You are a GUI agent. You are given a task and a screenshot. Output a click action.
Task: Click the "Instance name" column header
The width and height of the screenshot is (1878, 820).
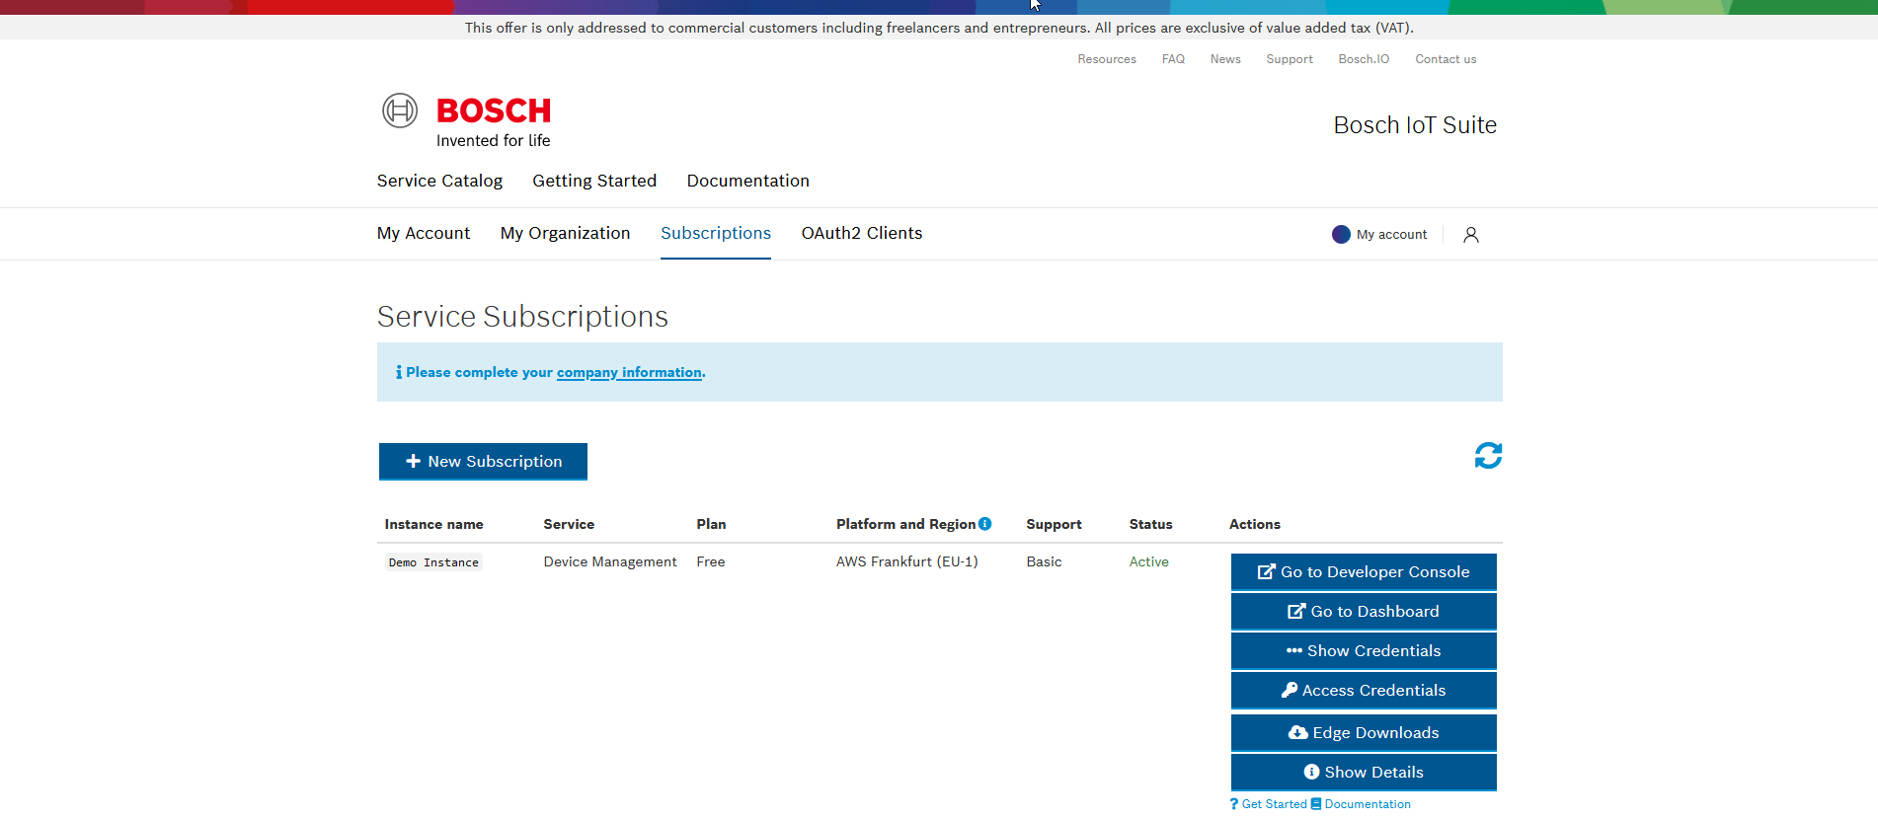(x=434, y=524)
